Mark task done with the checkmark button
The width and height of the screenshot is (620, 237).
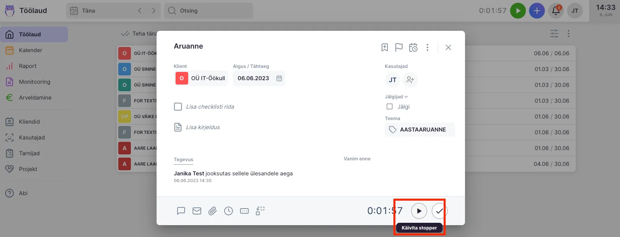tap(439, 211)
